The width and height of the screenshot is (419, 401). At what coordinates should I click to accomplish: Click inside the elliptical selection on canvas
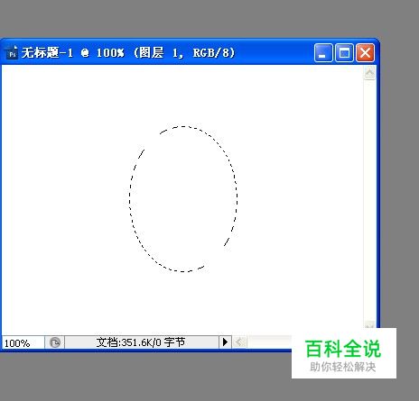click(x=183, y=199)
